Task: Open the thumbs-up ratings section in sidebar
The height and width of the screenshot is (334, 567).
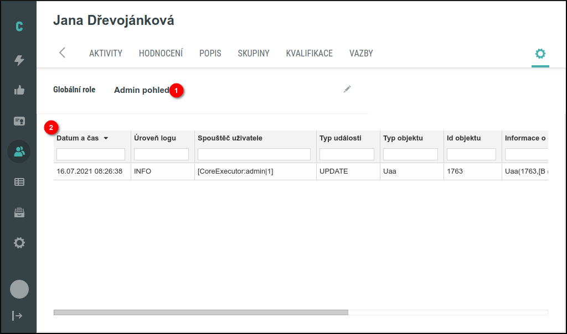Action: [18, 91]
